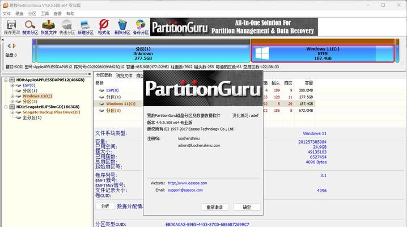
Task: Click the PartitionGuru app icon in title bar
Action: 6,5
